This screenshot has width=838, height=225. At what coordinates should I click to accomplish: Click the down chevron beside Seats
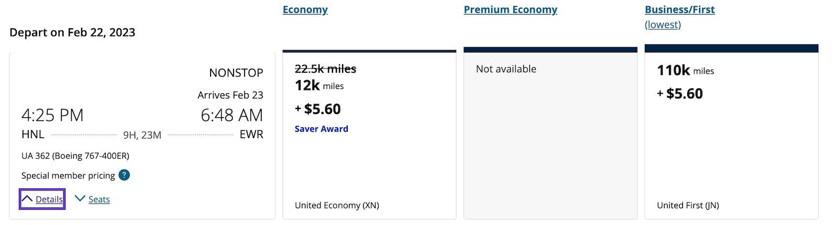80,198
